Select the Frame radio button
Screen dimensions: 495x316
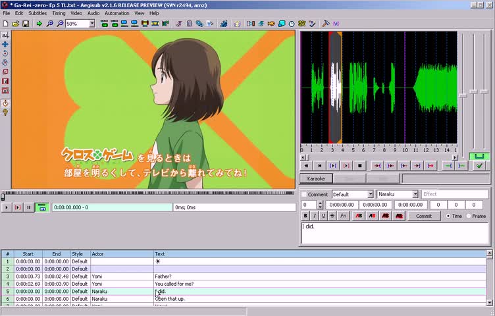click(468, 216)
